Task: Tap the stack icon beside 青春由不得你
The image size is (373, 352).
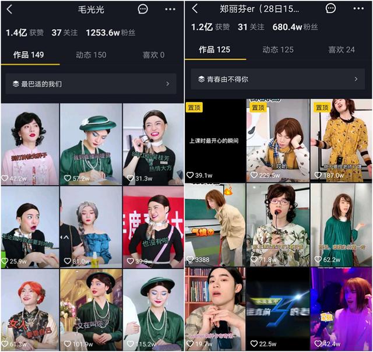Action: (201, 79)
